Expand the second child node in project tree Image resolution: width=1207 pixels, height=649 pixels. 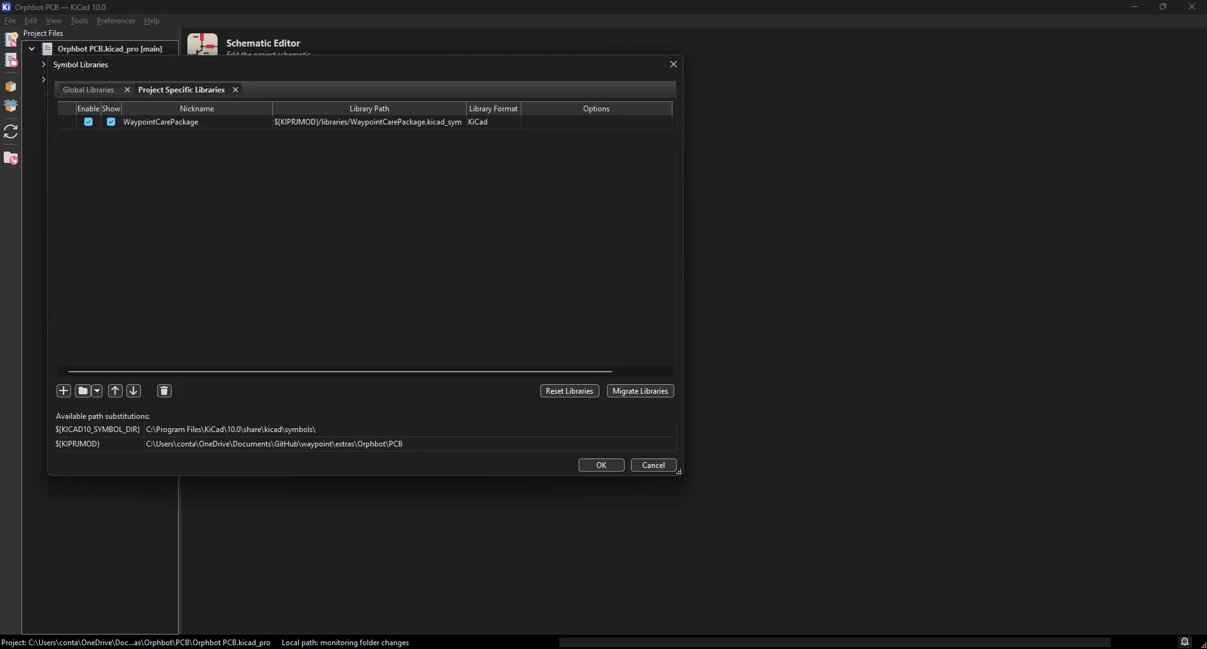point(43,79)
